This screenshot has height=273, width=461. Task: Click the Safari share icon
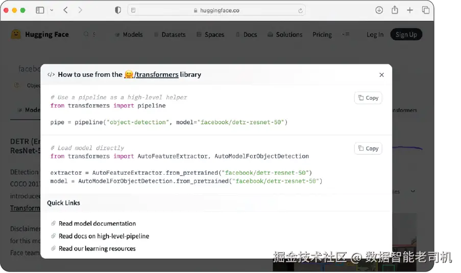(x=395, y=10)
